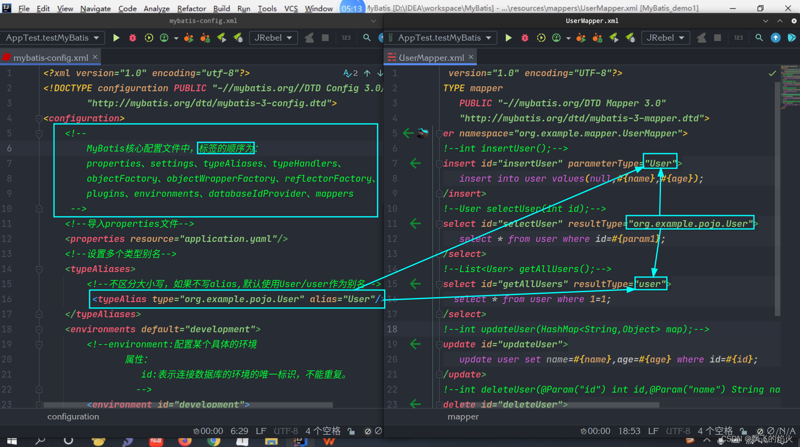Close the mybatis-config.xml tab

coord(95,57)
